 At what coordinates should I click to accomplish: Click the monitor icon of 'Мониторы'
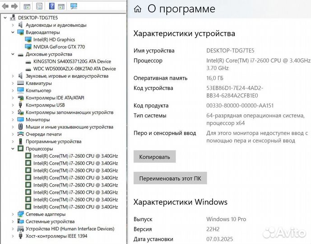pos(20,120)
